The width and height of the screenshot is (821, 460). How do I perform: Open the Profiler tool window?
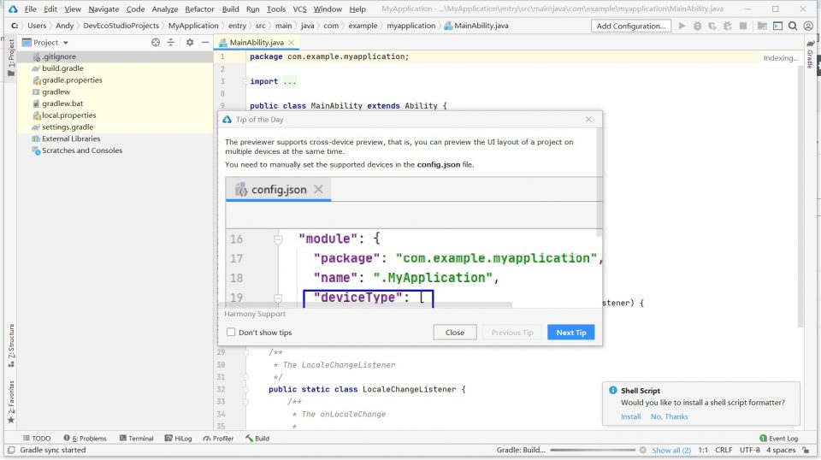click(218, 439)
